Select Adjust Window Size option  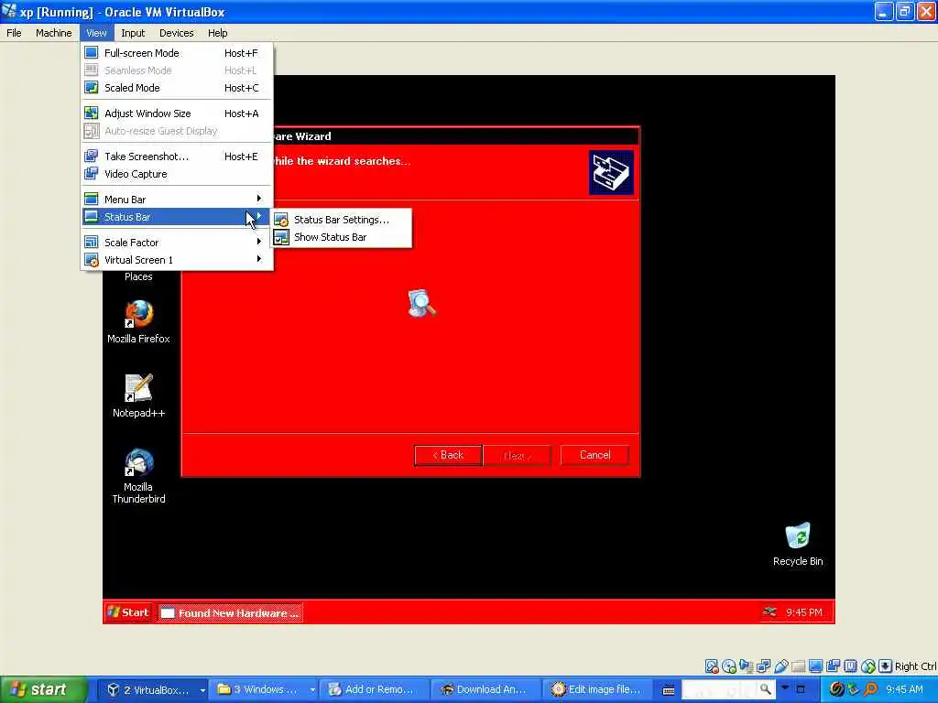click(177, 114)
